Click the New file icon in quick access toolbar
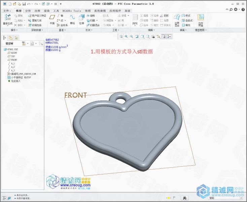 [10, 4]
